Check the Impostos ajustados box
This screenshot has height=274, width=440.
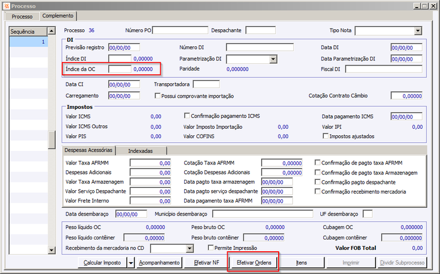click(x=326, y=136)
